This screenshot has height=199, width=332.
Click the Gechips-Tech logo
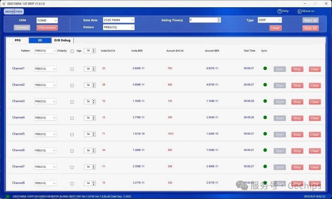pyautogui.click(x=14, y=11)
